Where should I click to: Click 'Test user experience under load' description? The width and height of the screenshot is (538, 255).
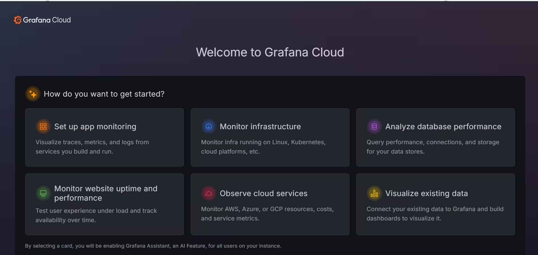[x=96, y=215]
